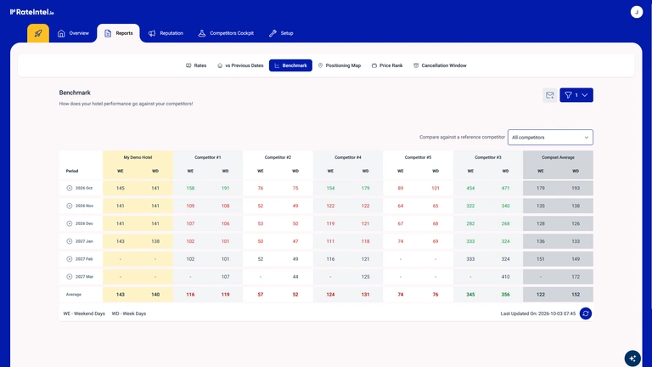Click the Competitor #1 column header
652x367 pixels.
coord(207,157)
